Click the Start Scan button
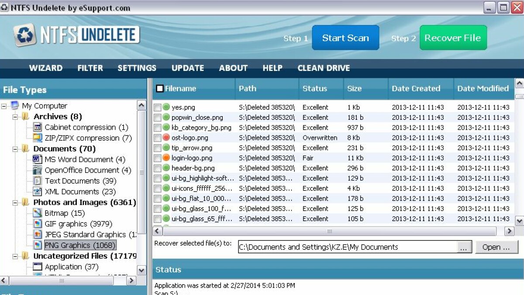 345,38
